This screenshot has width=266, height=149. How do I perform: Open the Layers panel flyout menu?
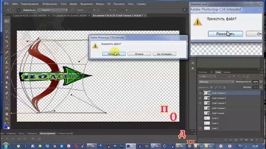pos(261,72)
